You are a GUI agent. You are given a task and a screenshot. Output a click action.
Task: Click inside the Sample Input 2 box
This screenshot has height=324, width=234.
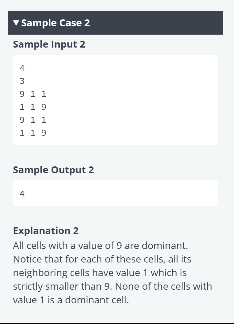115,100
